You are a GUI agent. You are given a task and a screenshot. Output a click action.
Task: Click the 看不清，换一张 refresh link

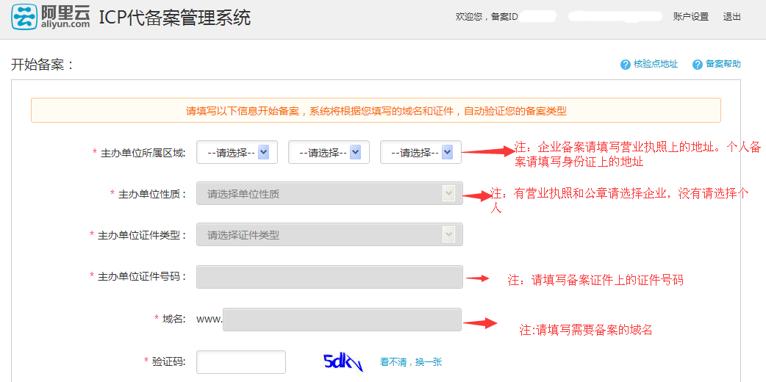tap(411, 362)
